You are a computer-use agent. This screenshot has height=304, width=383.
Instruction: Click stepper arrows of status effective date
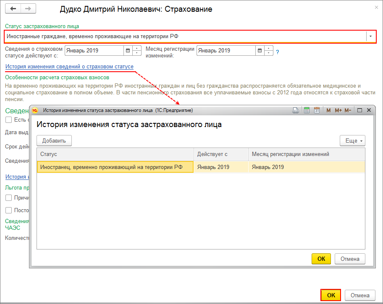point(137,51)
